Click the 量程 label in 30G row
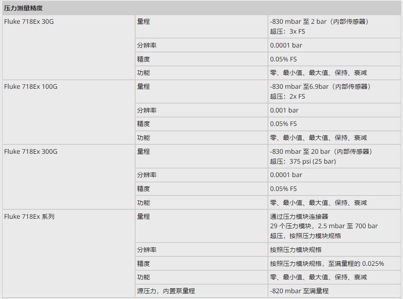The image size is (403, 299). [143, 22]
